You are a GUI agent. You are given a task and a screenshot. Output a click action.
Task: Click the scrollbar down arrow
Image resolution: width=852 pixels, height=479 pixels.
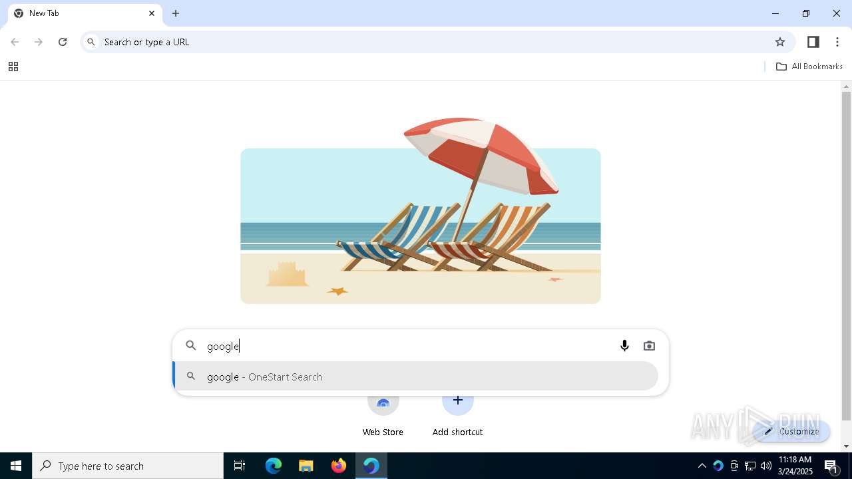coord(846,446)
